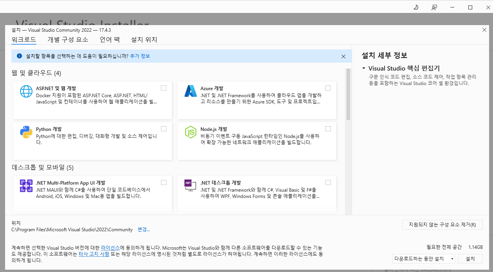Image resolution: width=493 pixels, height=272 pixels.
Task: Switch to the 언어 팩 tab
Action: pyautogui.click(x=110, y=40)
